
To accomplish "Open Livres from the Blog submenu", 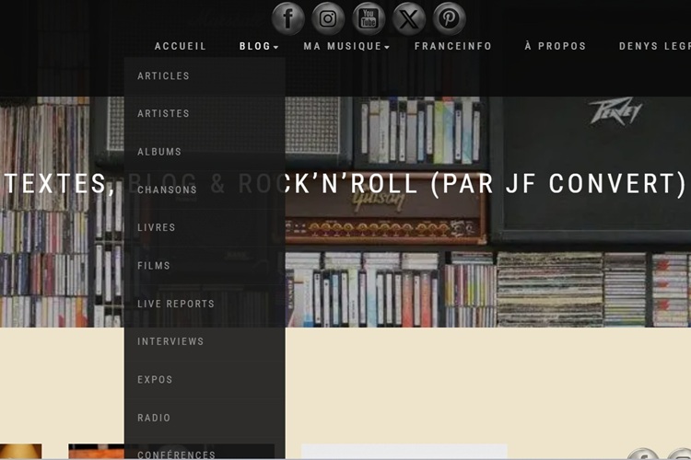I will (205, 227).
